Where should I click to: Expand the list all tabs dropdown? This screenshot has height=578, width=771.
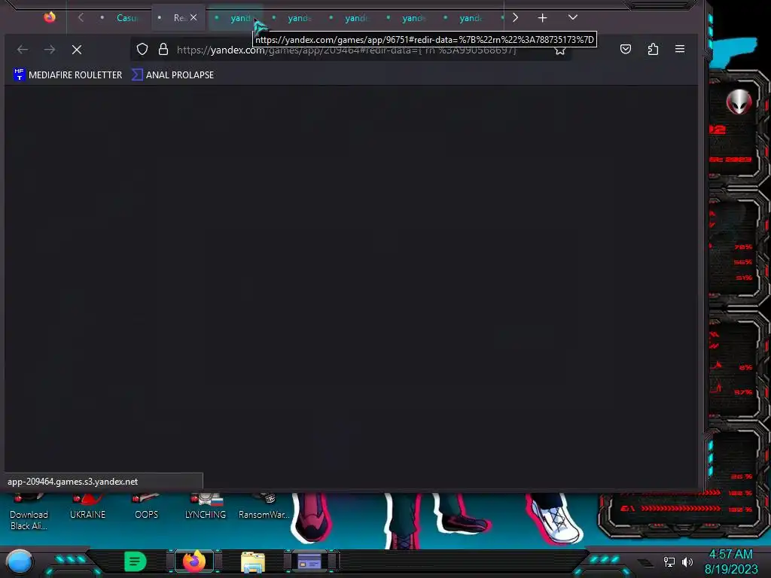coord(573,18)
